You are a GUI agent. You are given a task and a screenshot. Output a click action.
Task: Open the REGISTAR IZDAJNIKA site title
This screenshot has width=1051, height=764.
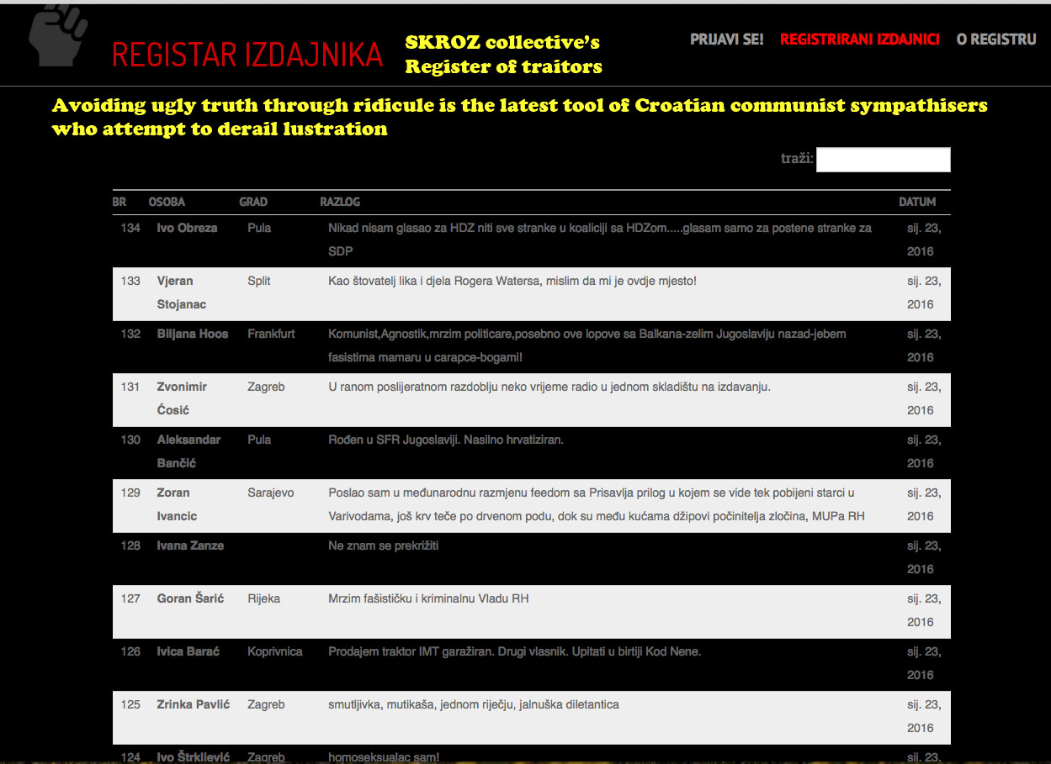(x=247, y=55)
